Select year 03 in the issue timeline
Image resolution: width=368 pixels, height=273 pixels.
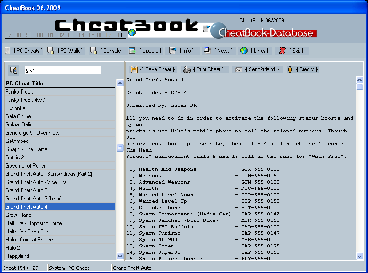coord(71,35)
